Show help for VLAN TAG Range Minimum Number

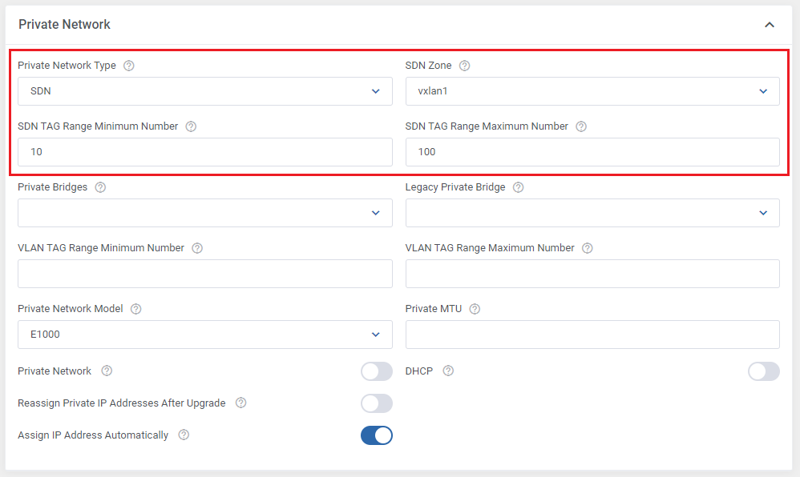[x=197, y=248]
